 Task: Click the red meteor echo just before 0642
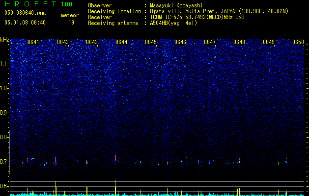(x=56, y=162)
